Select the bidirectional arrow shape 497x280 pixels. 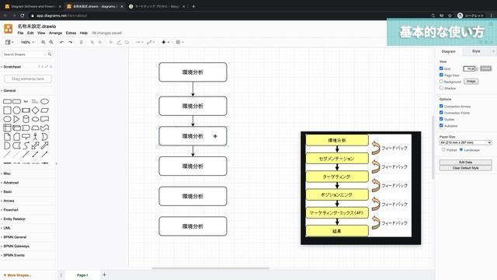coord(35,145)
